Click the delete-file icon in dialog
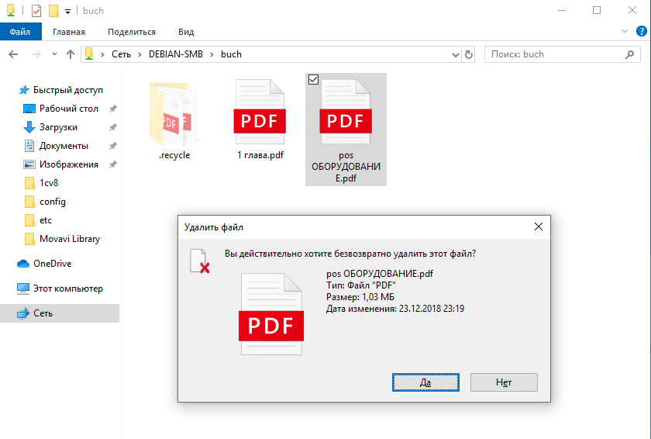Screen dimensions: 651x439 200,261
